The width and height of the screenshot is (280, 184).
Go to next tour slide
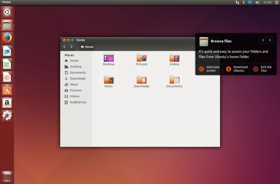pos(270,40)
